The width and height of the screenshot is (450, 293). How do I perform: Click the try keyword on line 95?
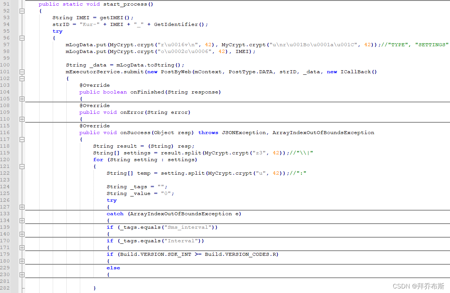tap(57, 31)
